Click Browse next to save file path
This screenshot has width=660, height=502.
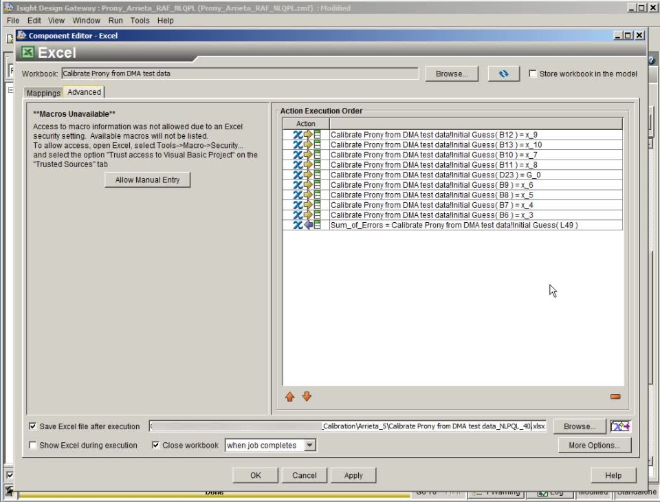[580, 426]
